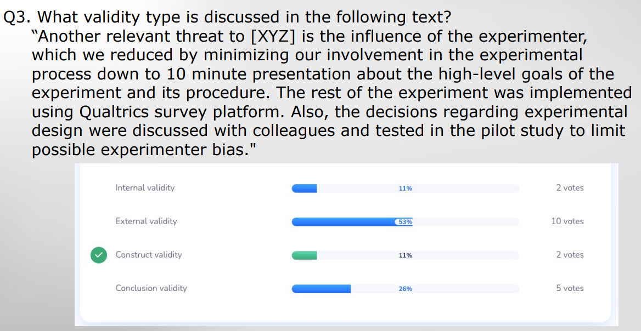Viewport: 641px width, 331px height.
Task: Pick the Construct validity answer option
Action: coord(148,255)
